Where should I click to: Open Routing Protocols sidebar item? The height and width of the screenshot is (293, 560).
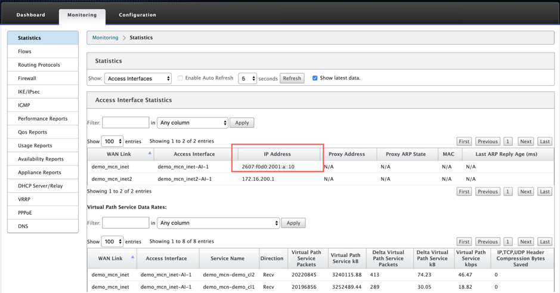tap(43, 65)
